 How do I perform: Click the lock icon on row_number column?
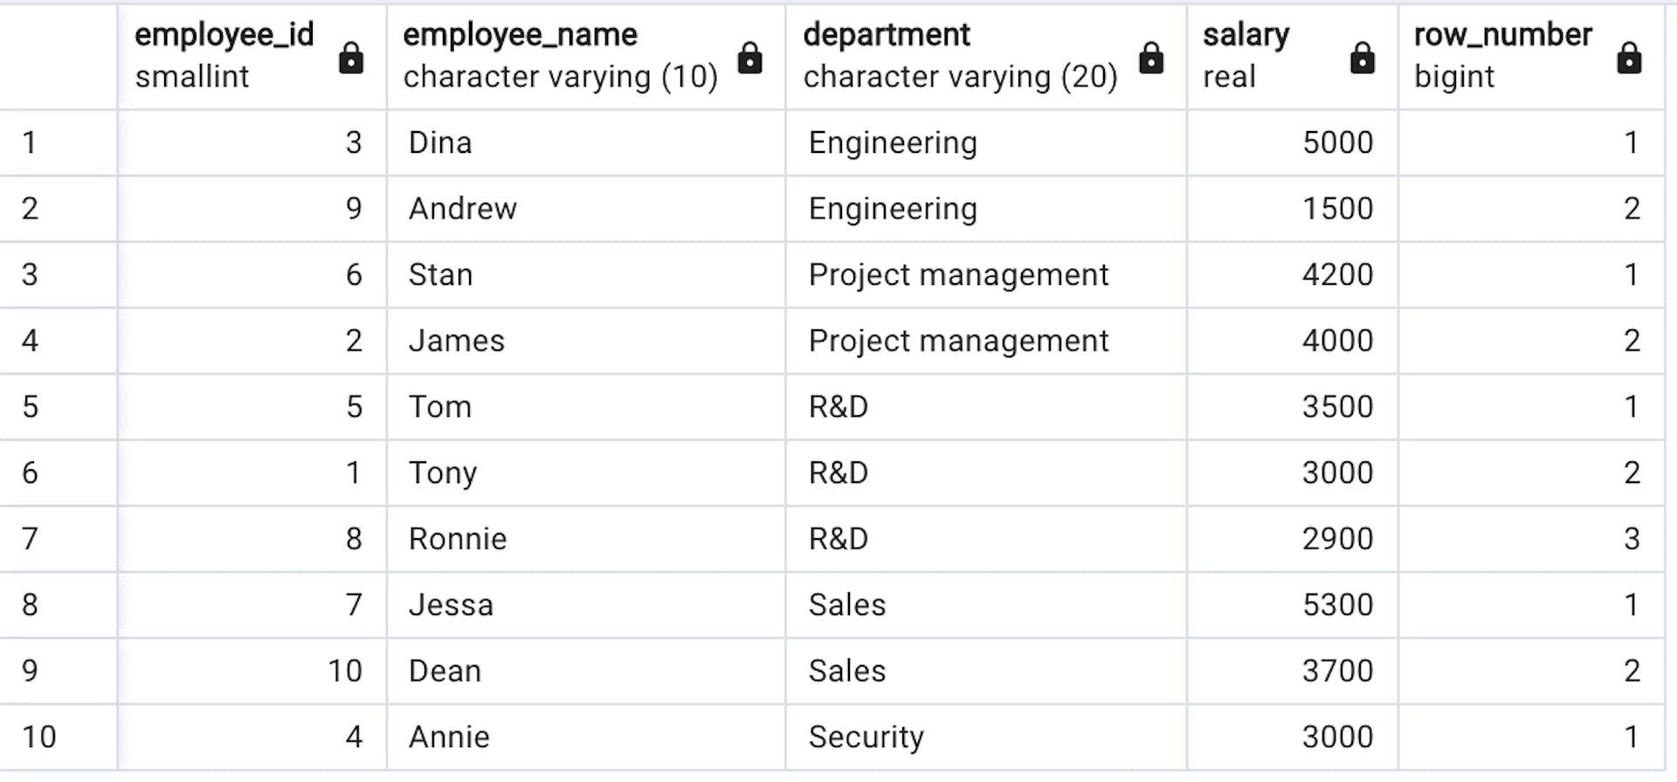pos(1630,57)
